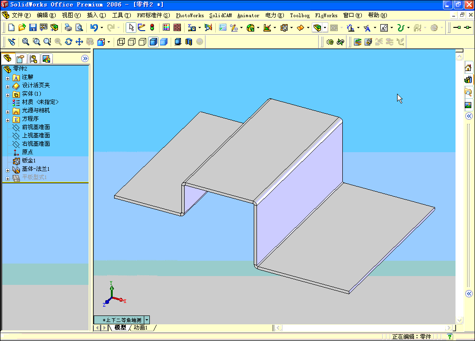Open a file with the Open folder icon
This screenshot has height=341, width=475.
(22, 27)
